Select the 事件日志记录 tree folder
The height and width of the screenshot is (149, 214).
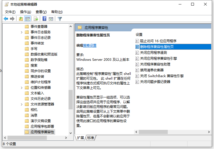(41, 38)
